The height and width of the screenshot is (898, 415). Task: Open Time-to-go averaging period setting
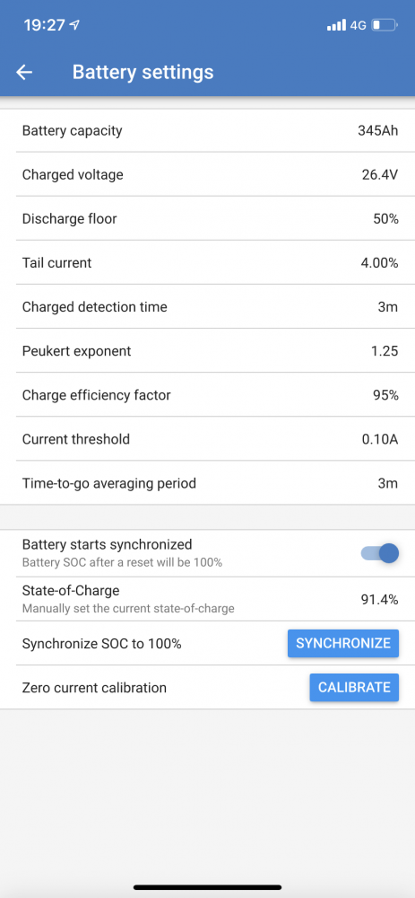tap(208, 483)
